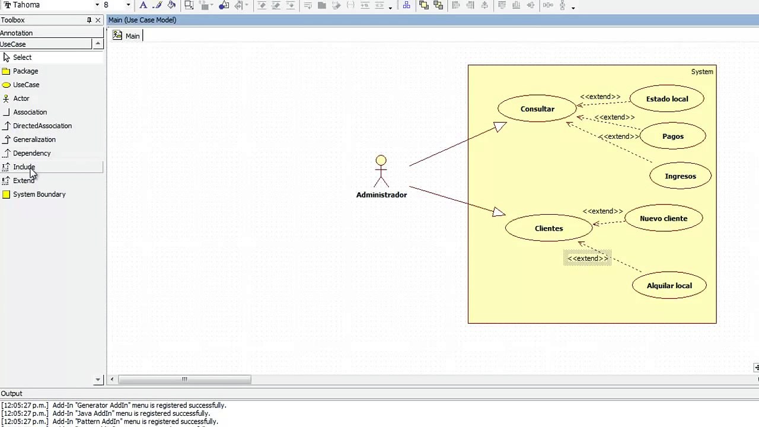Click the align middle vertically icon
This screenshot has width=759, height=427.
click(x=530, y=5)
